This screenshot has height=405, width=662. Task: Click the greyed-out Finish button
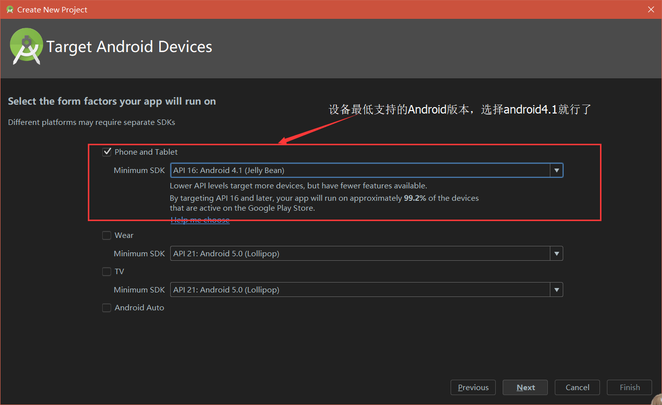click(x=630, y=387)
